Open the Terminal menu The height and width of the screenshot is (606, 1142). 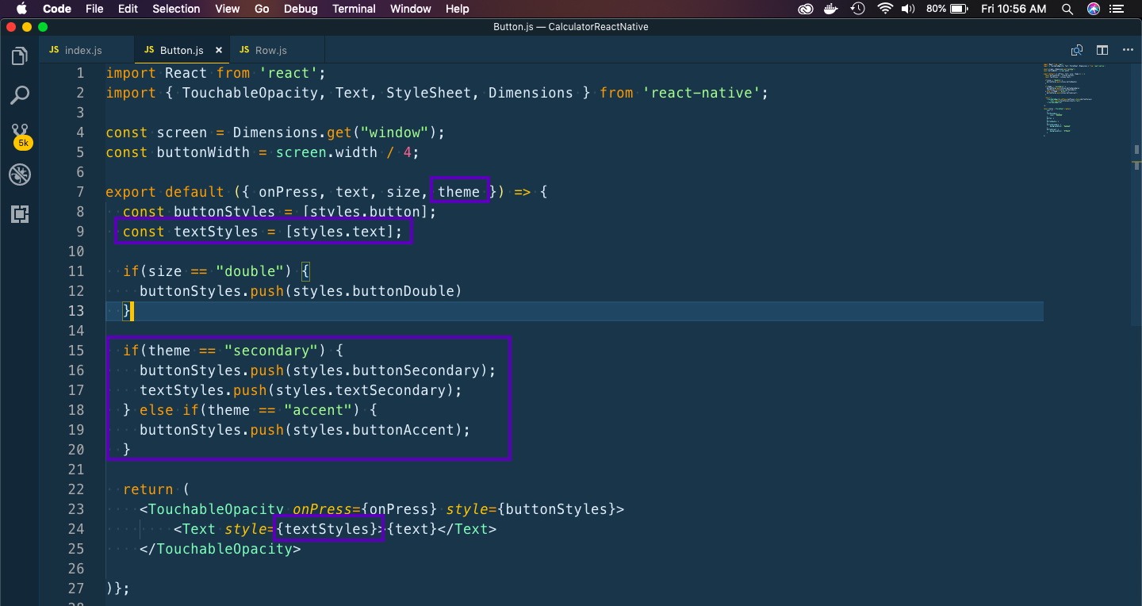354,9
